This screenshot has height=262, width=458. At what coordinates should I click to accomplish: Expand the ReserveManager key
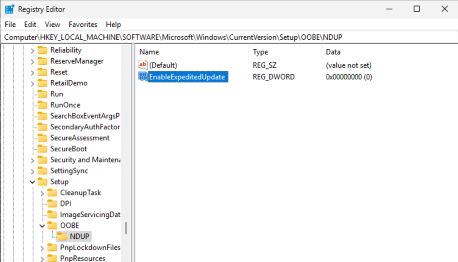pyautogui.click(x=32, y=62)
